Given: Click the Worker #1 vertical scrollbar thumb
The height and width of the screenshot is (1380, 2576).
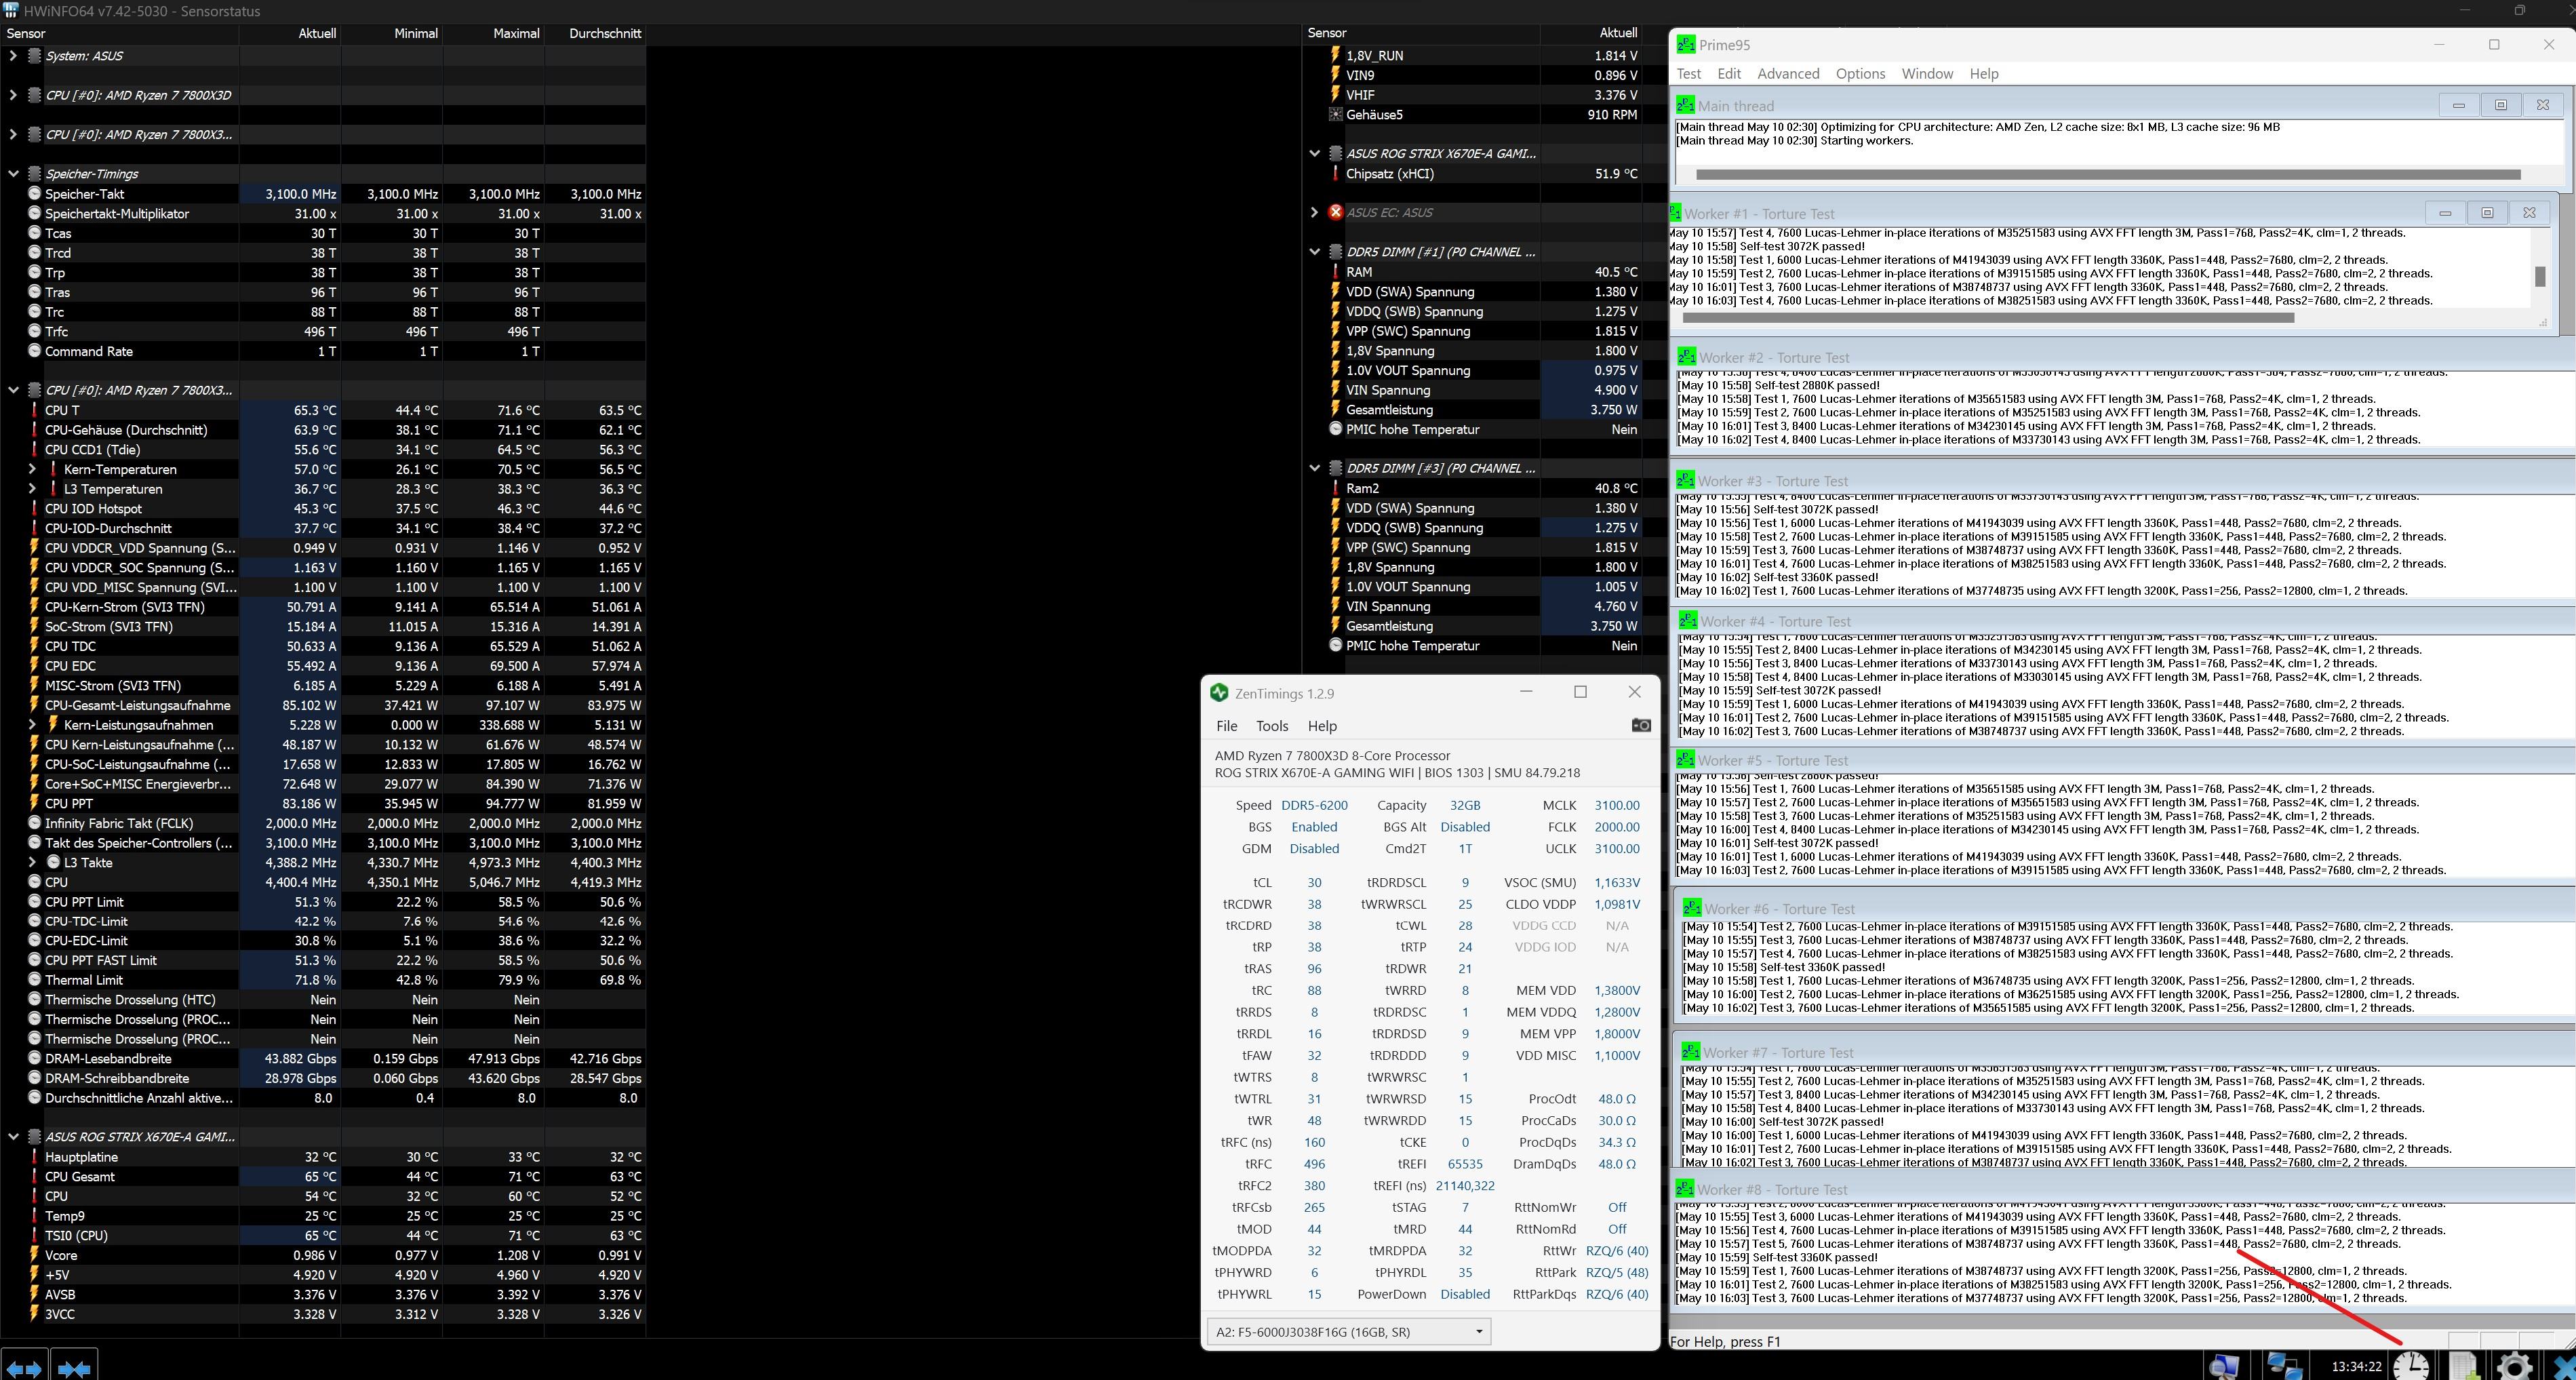Looking at the screenshot, I should coord(2539,276).
